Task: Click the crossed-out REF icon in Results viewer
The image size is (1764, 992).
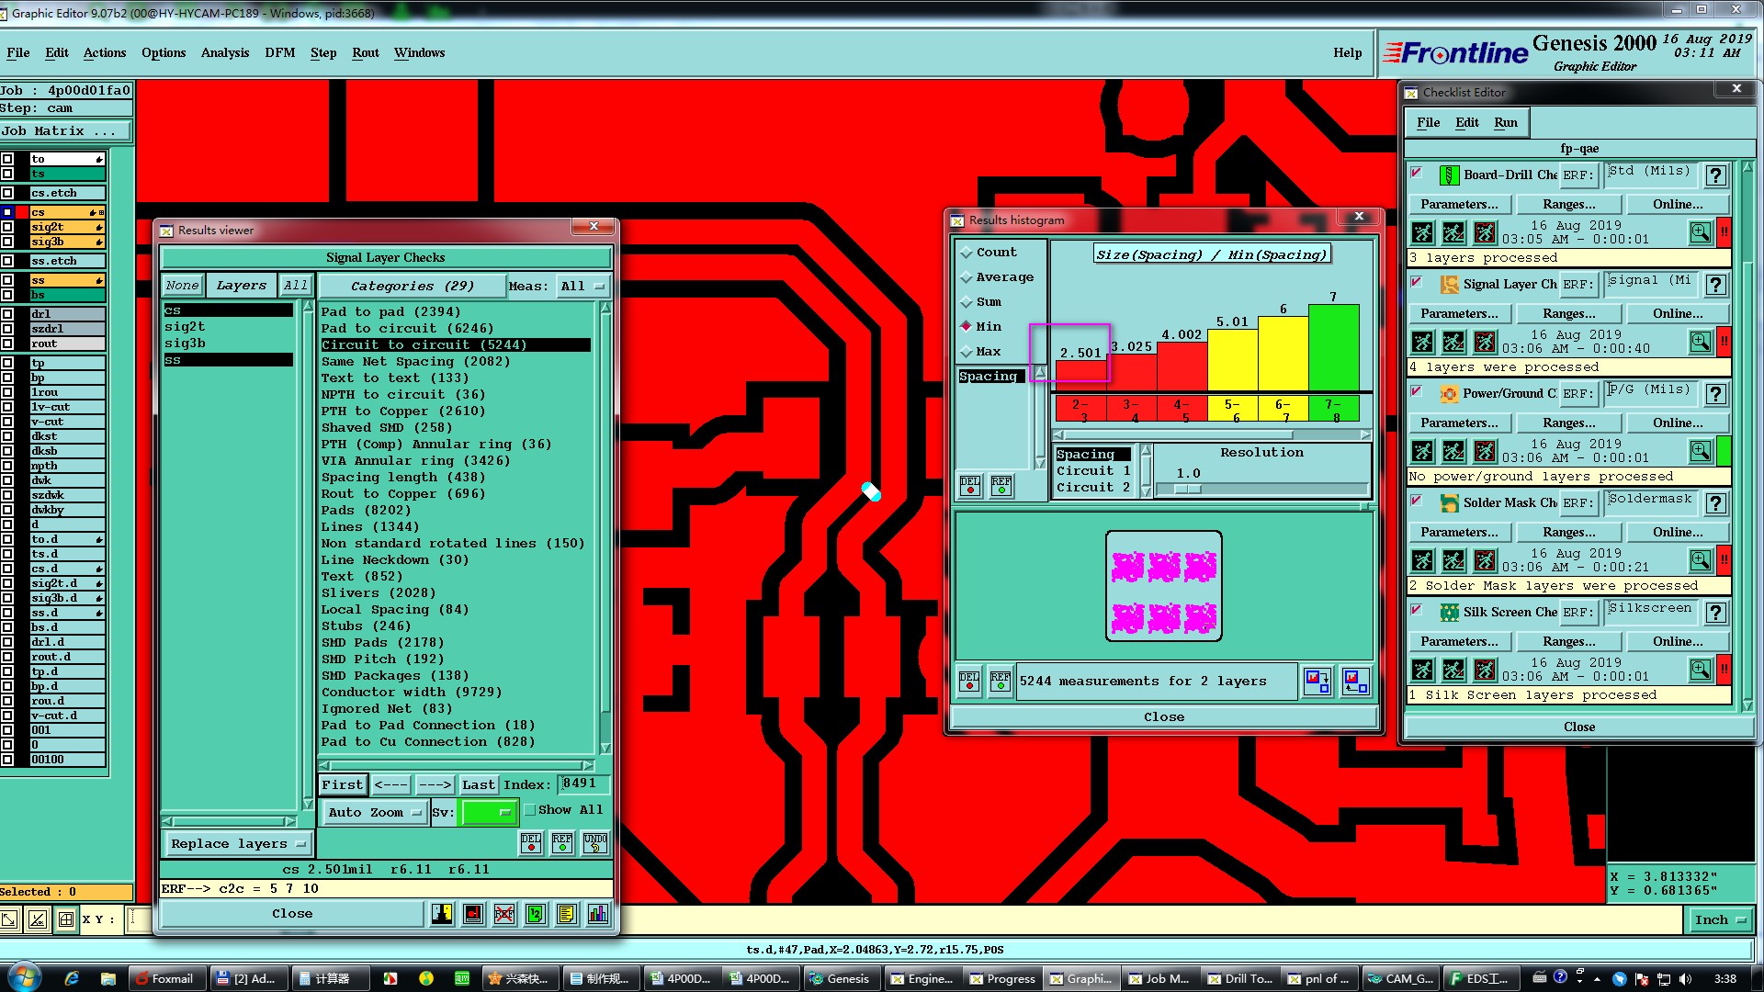Action: click(504, 914)
